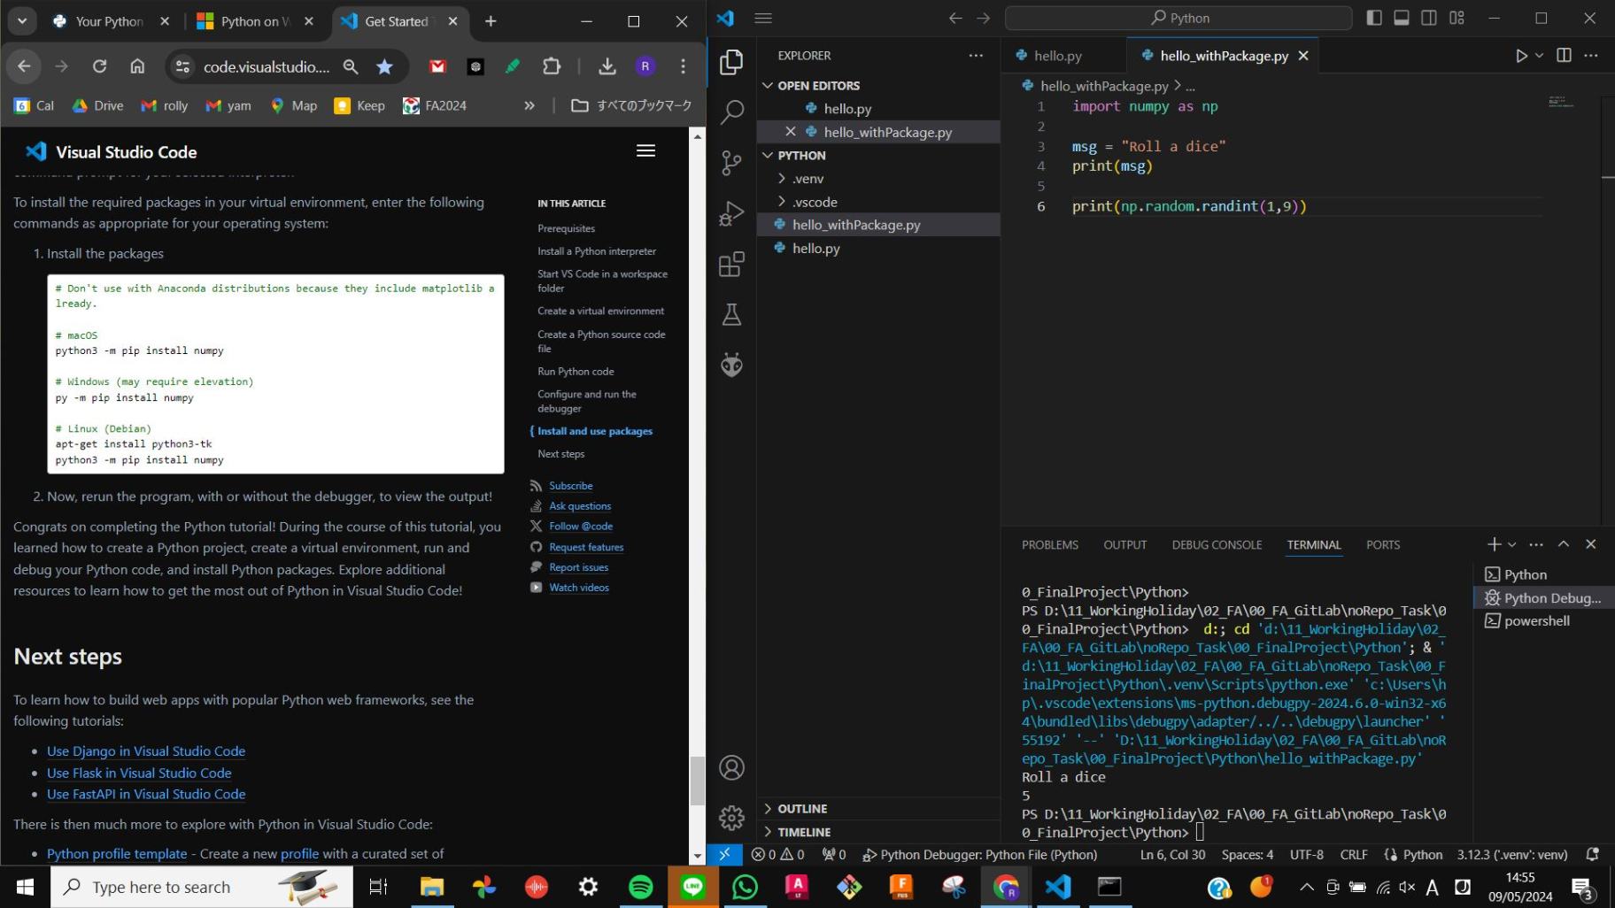Bookmark this page with star icon
Viewport: 1615px width, 908px height.
(x=384, y=66)
